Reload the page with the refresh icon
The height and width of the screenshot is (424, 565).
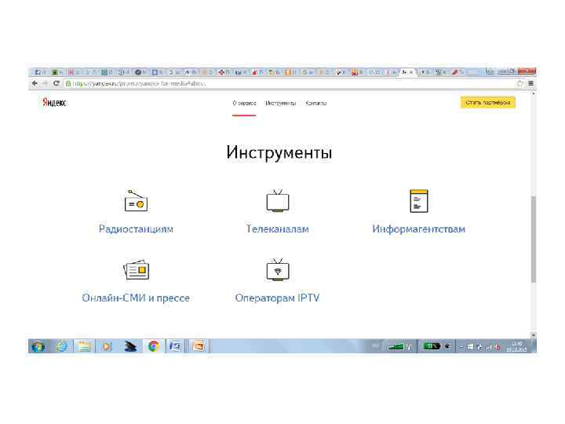[x=56, y=83]
